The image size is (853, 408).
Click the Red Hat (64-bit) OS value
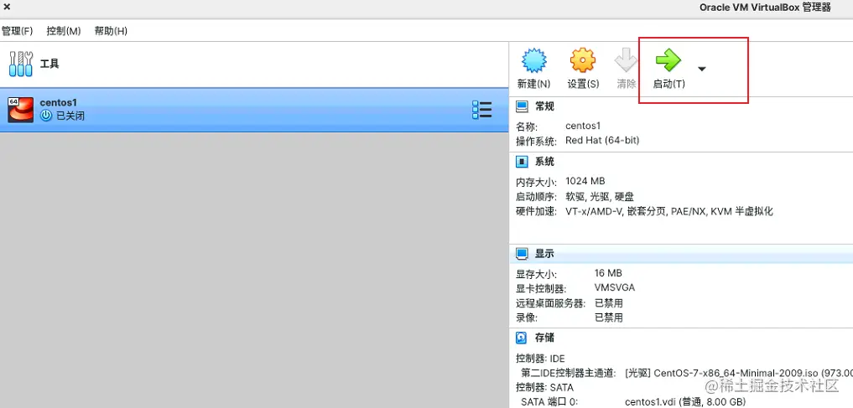point(602,140)
